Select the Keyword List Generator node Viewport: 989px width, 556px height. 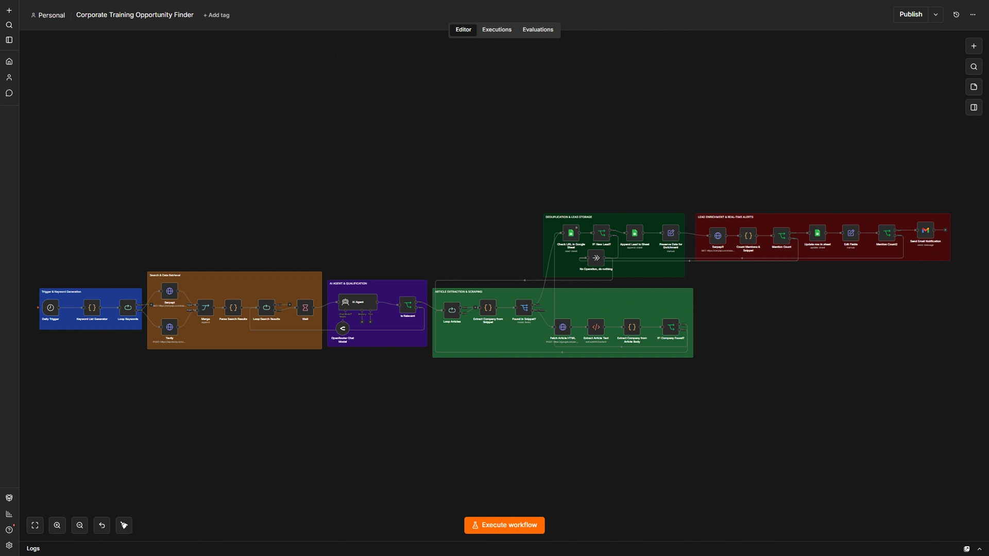point(92,307)
